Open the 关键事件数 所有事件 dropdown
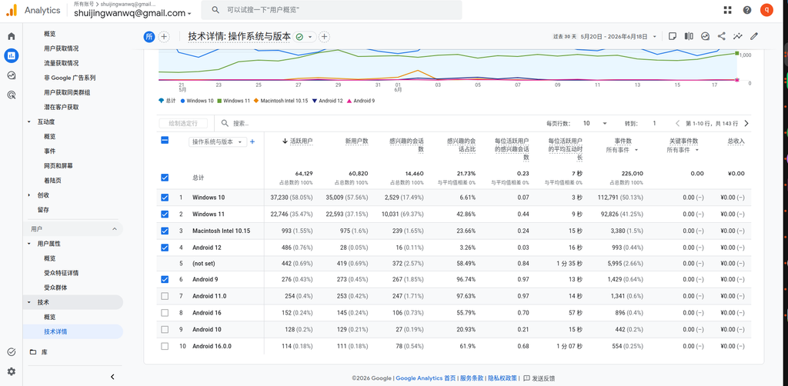Viewport: 788px width, 386px height. point(683,150)
